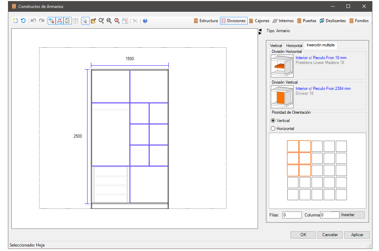
Task: Click the top-left orange grid cell
Action: click(293, 146)
